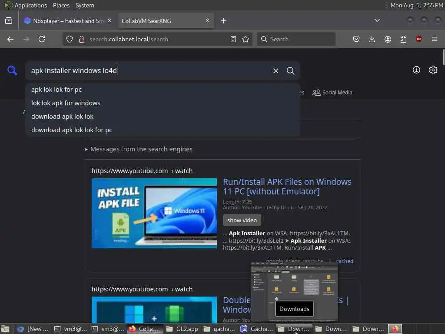Switch to gacha... folder in taskbar
This screenshot has height=334, width=445.
tap(219, 329)
